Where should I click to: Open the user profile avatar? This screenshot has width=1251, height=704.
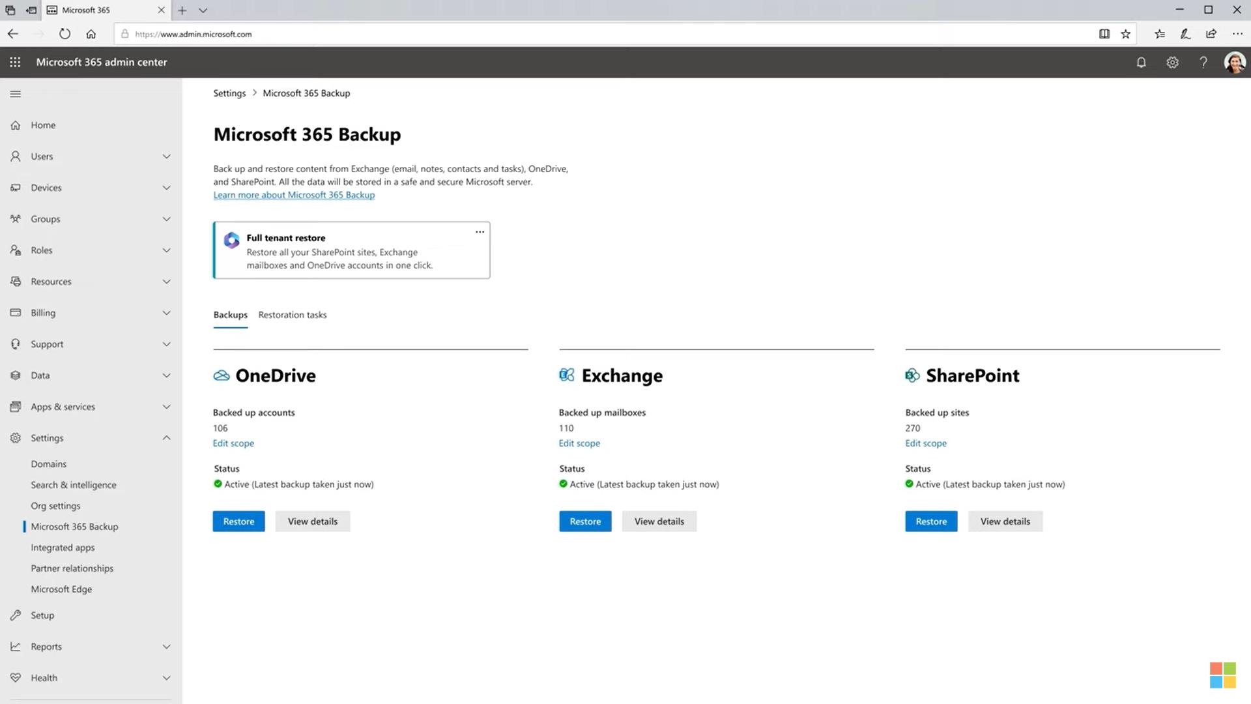pyautogui.click(x=1234, y=63)
